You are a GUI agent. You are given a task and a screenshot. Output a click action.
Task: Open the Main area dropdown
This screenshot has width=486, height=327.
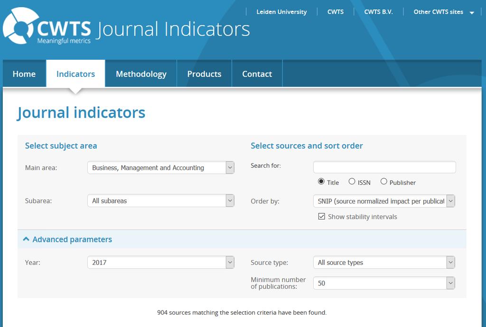160,168
